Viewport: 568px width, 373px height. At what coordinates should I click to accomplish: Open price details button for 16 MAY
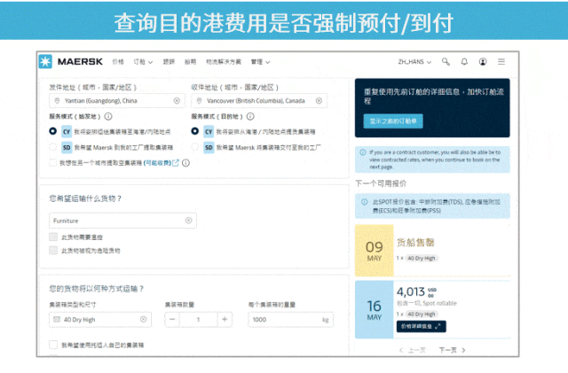[422, 326]
